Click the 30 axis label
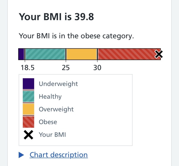Viewport: 179px width, 166px height. click(x=97, y=68)
